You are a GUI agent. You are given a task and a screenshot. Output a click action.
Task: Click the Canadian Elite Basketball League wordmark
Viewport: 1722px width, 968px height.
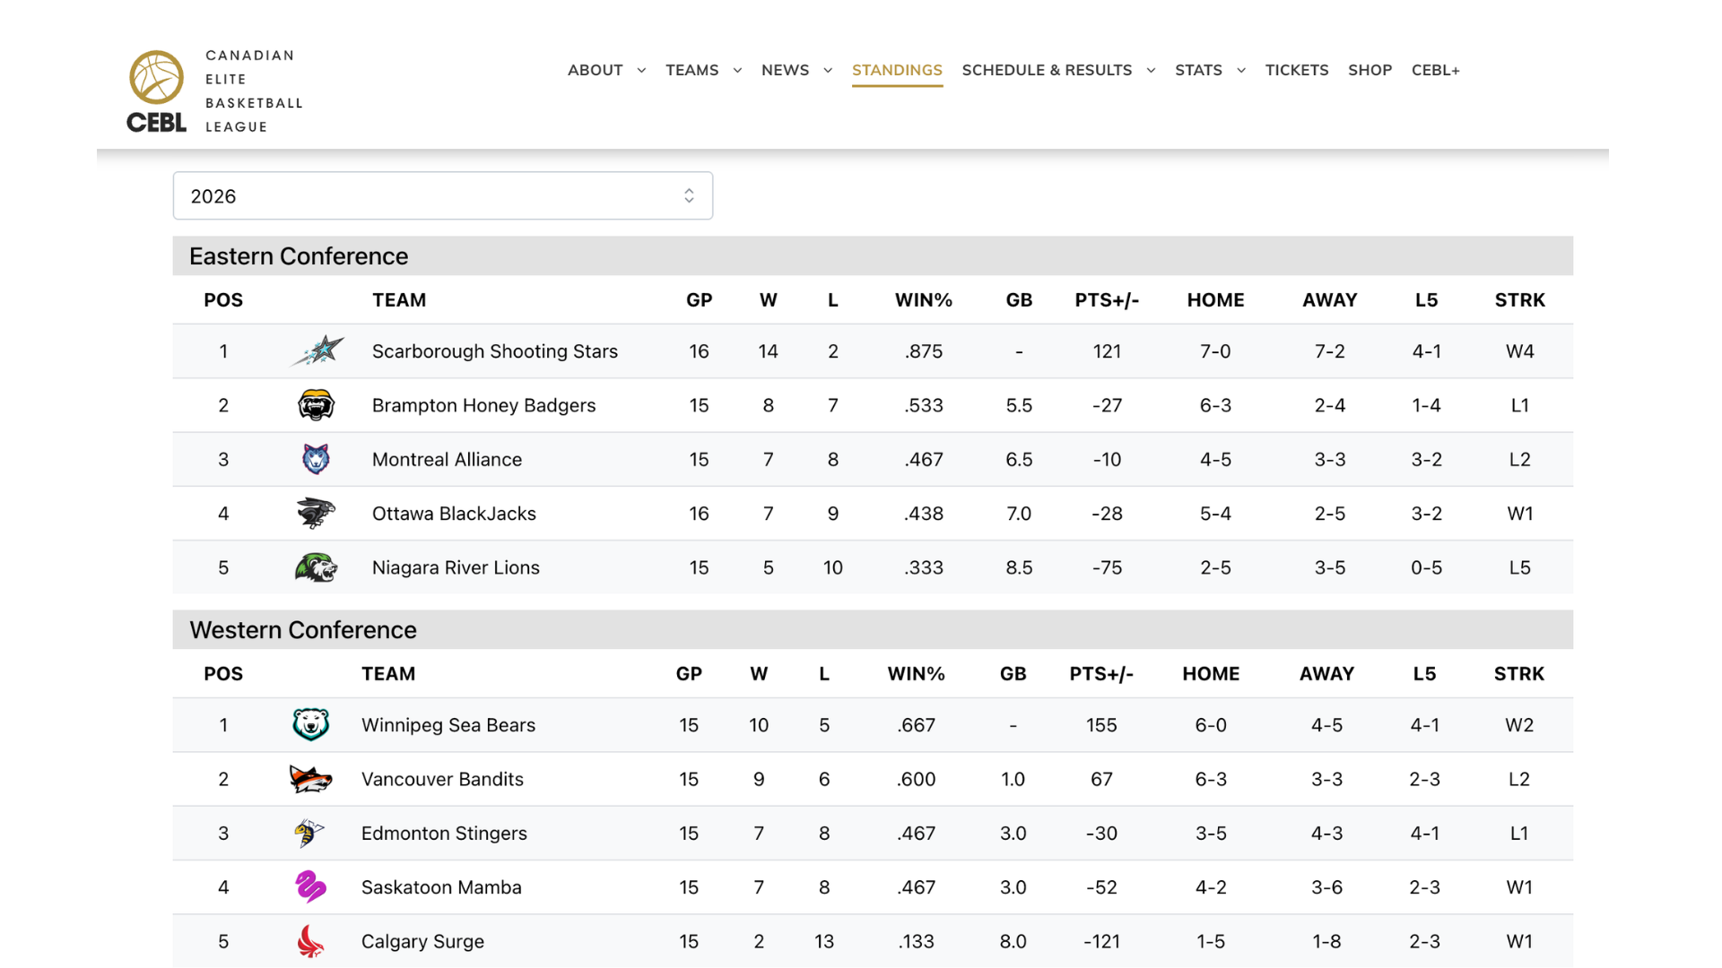[x=254, y=91]
